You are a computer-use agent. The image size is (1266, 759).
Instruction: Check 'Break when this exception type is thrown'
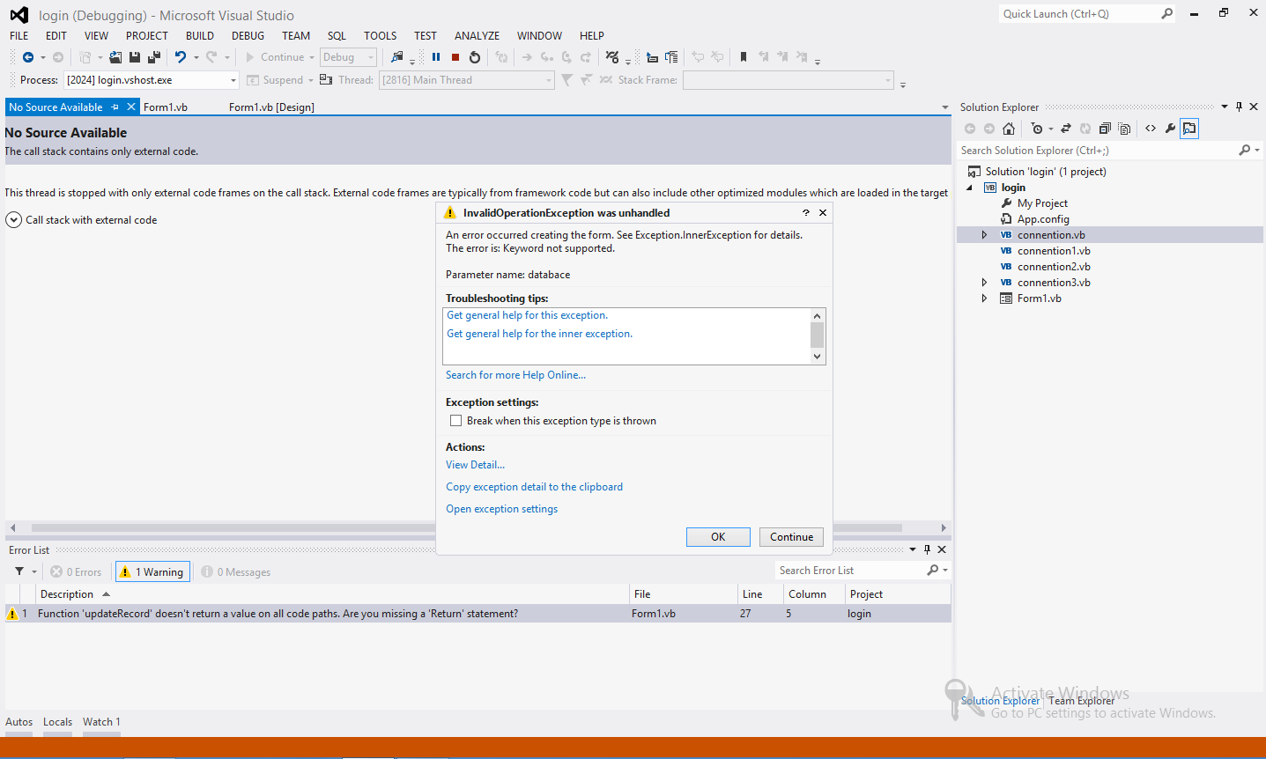455,421
